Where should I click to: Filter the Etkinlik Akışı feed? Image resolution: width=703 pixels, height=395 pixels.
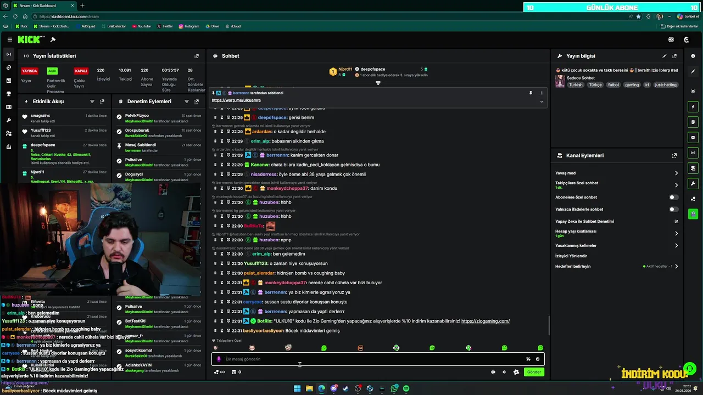[x=92, y=101]
